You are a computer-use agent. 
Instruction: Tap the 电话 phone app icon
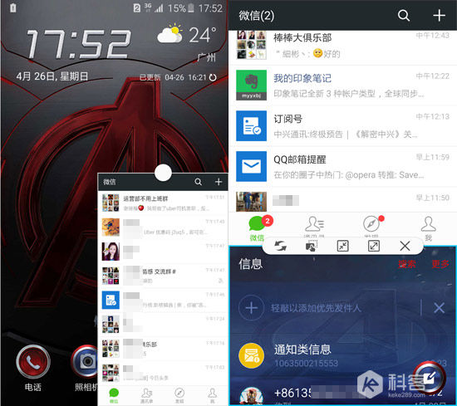[x=33, y=362]
